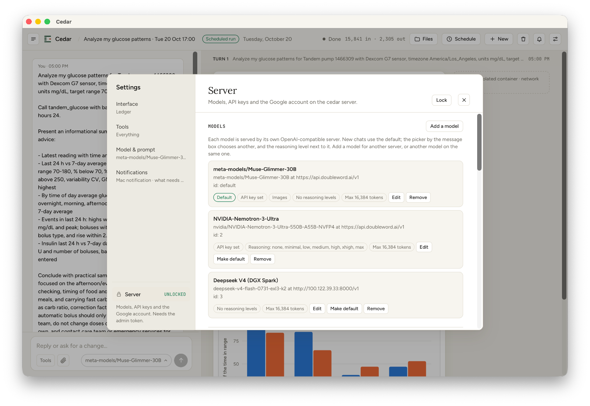Image resolution: width=590 pixels, height=406 pixels.
Task: Click the main window right scrollbar
Action: point(564,175)
